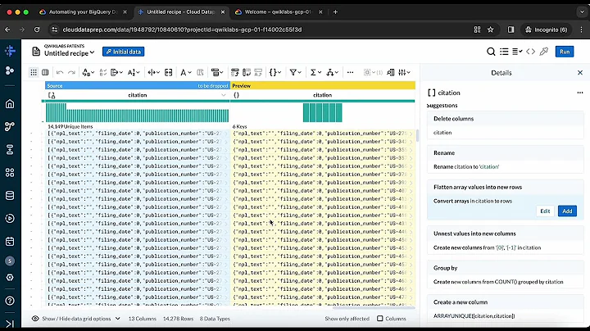Viewport: 590px width, 331px height.
Task: Go to Home in left sidebar
Action: (10, 104)
